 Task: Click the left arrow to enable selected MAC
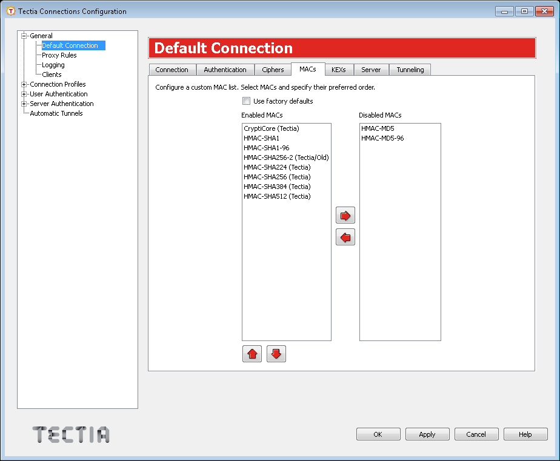coord(345,237)
